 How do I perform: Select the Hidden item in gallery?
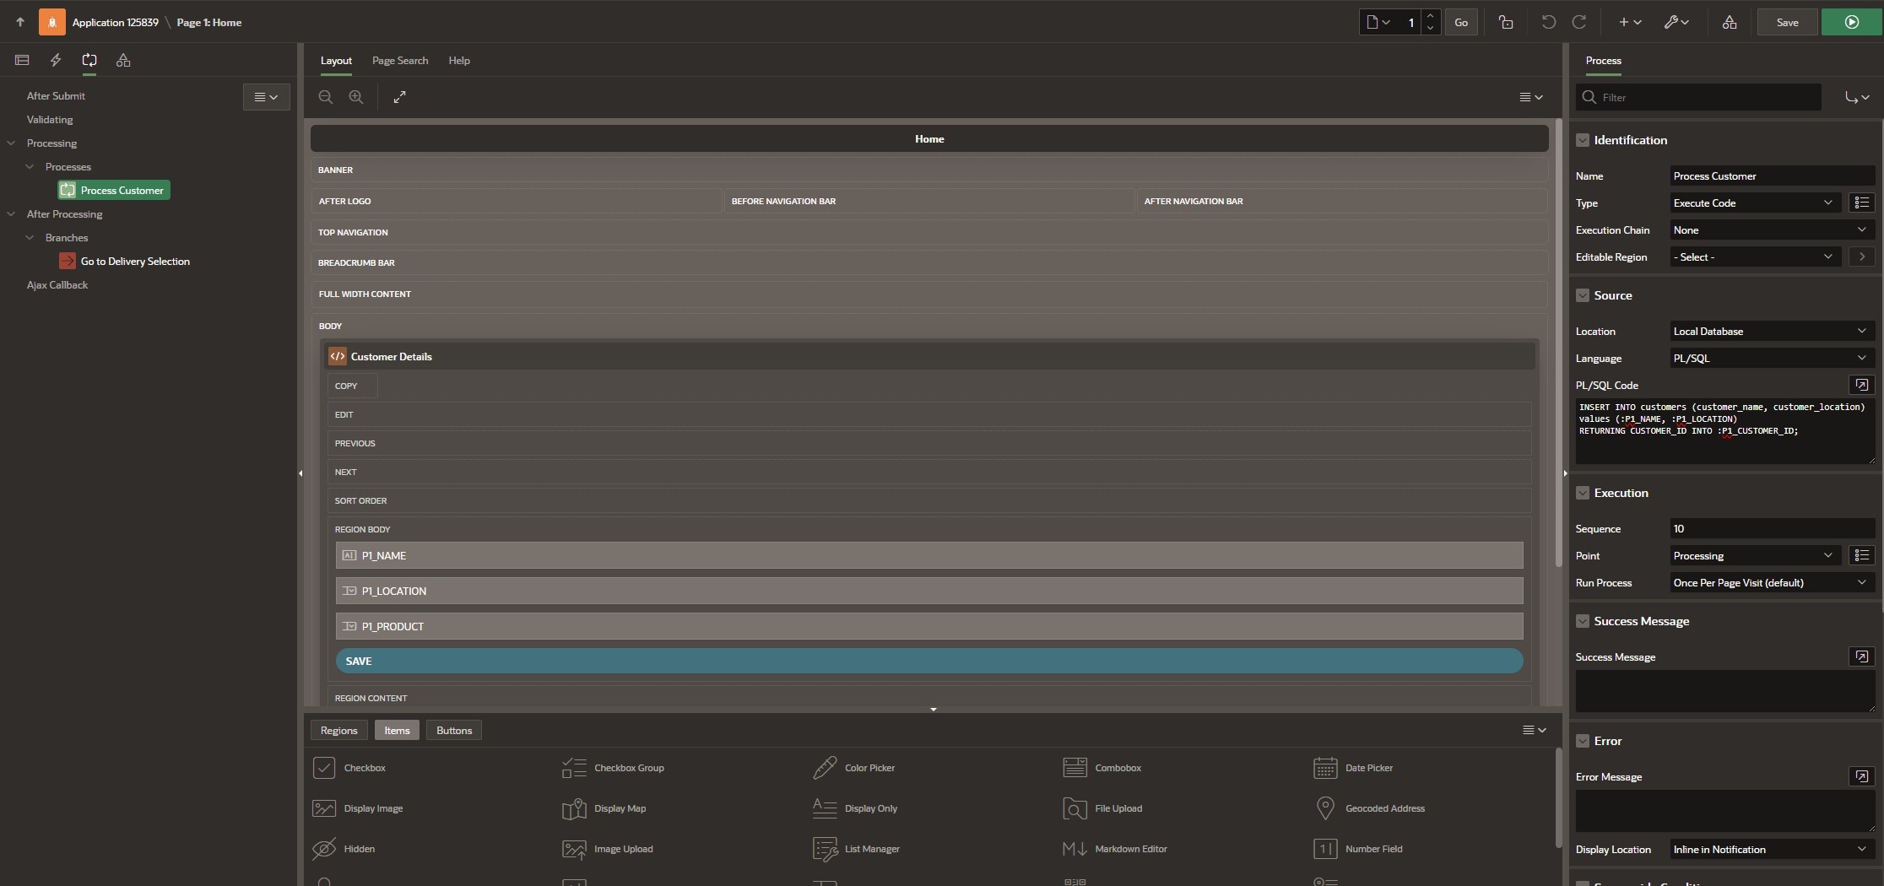(343, 849)
